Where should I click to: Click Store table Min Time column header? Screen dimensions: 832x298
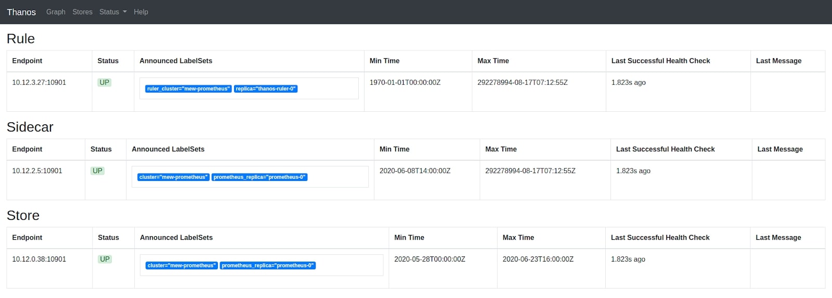pos(409,238)
